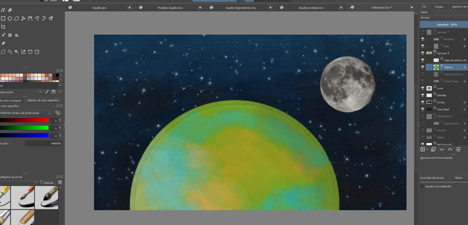
Task: Select the Multibrush tool
Action: [51, 18]
